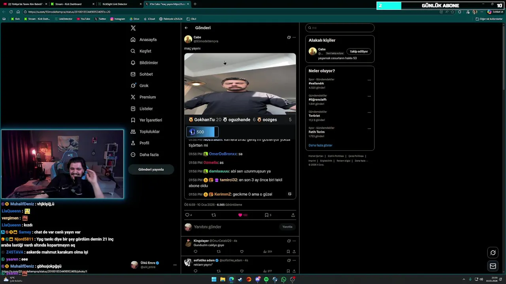Open Profil page
Image resolution: width=506 pixels, height=284 pixels.
pyautogui.click(x=140, y=143)
